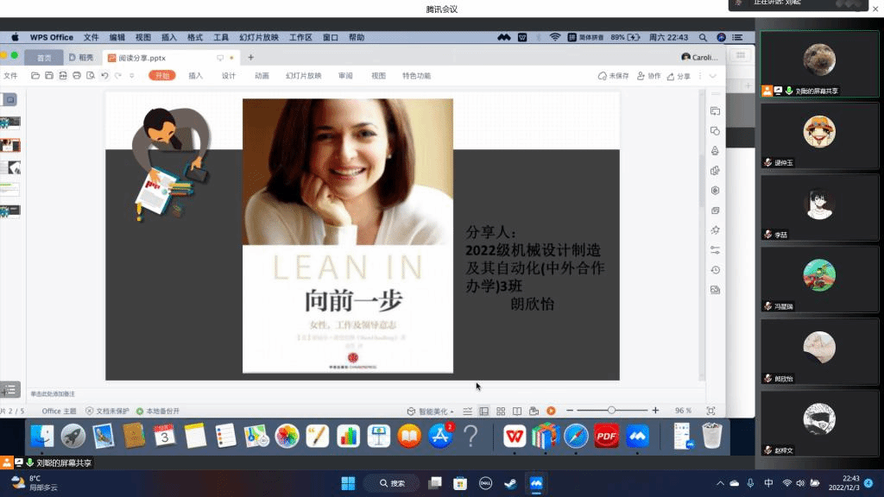Start slideshow with orange play button
The height and width of the screenshot is (497, 884).
(x=551, y=411)
